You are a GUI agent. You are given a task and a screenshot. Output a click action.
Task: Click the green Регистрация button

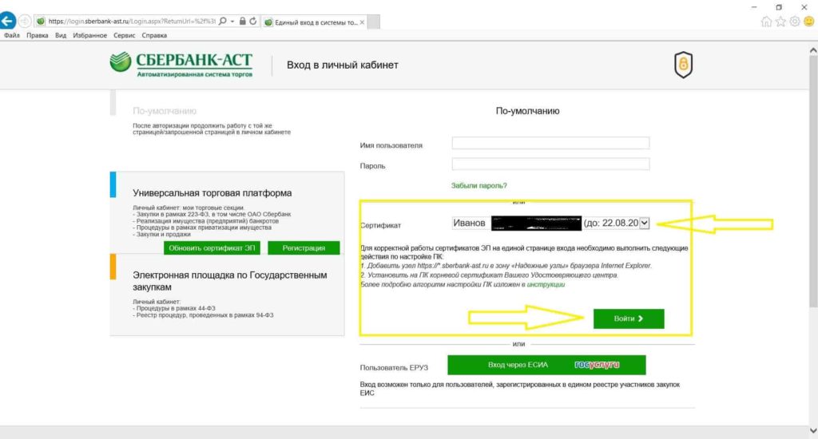tap(304, 248)
